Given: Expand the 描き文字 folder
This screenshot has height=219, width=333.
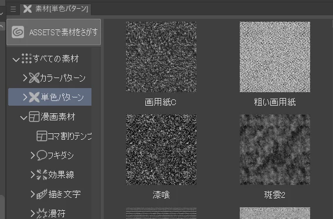Looking at the screenshot, I should (x=33, y=194).
